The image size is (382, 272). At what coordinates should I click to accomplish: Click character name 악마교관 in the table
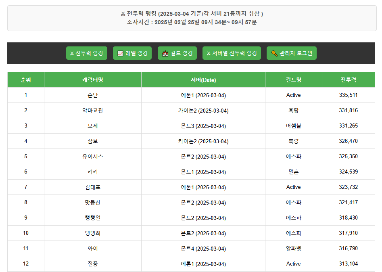pyautogui.click(x=93, y=111)
